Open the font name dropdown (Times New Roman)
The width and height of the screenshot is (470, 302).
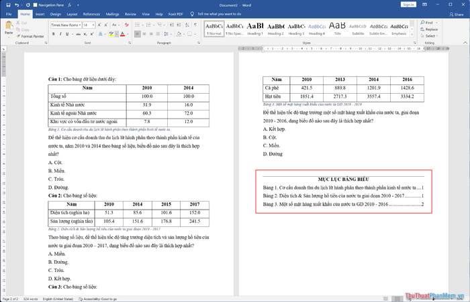pos(65,25)
